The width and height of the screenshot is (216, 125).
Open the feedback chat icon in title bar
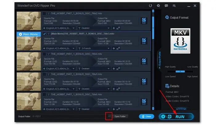(166, 6)
